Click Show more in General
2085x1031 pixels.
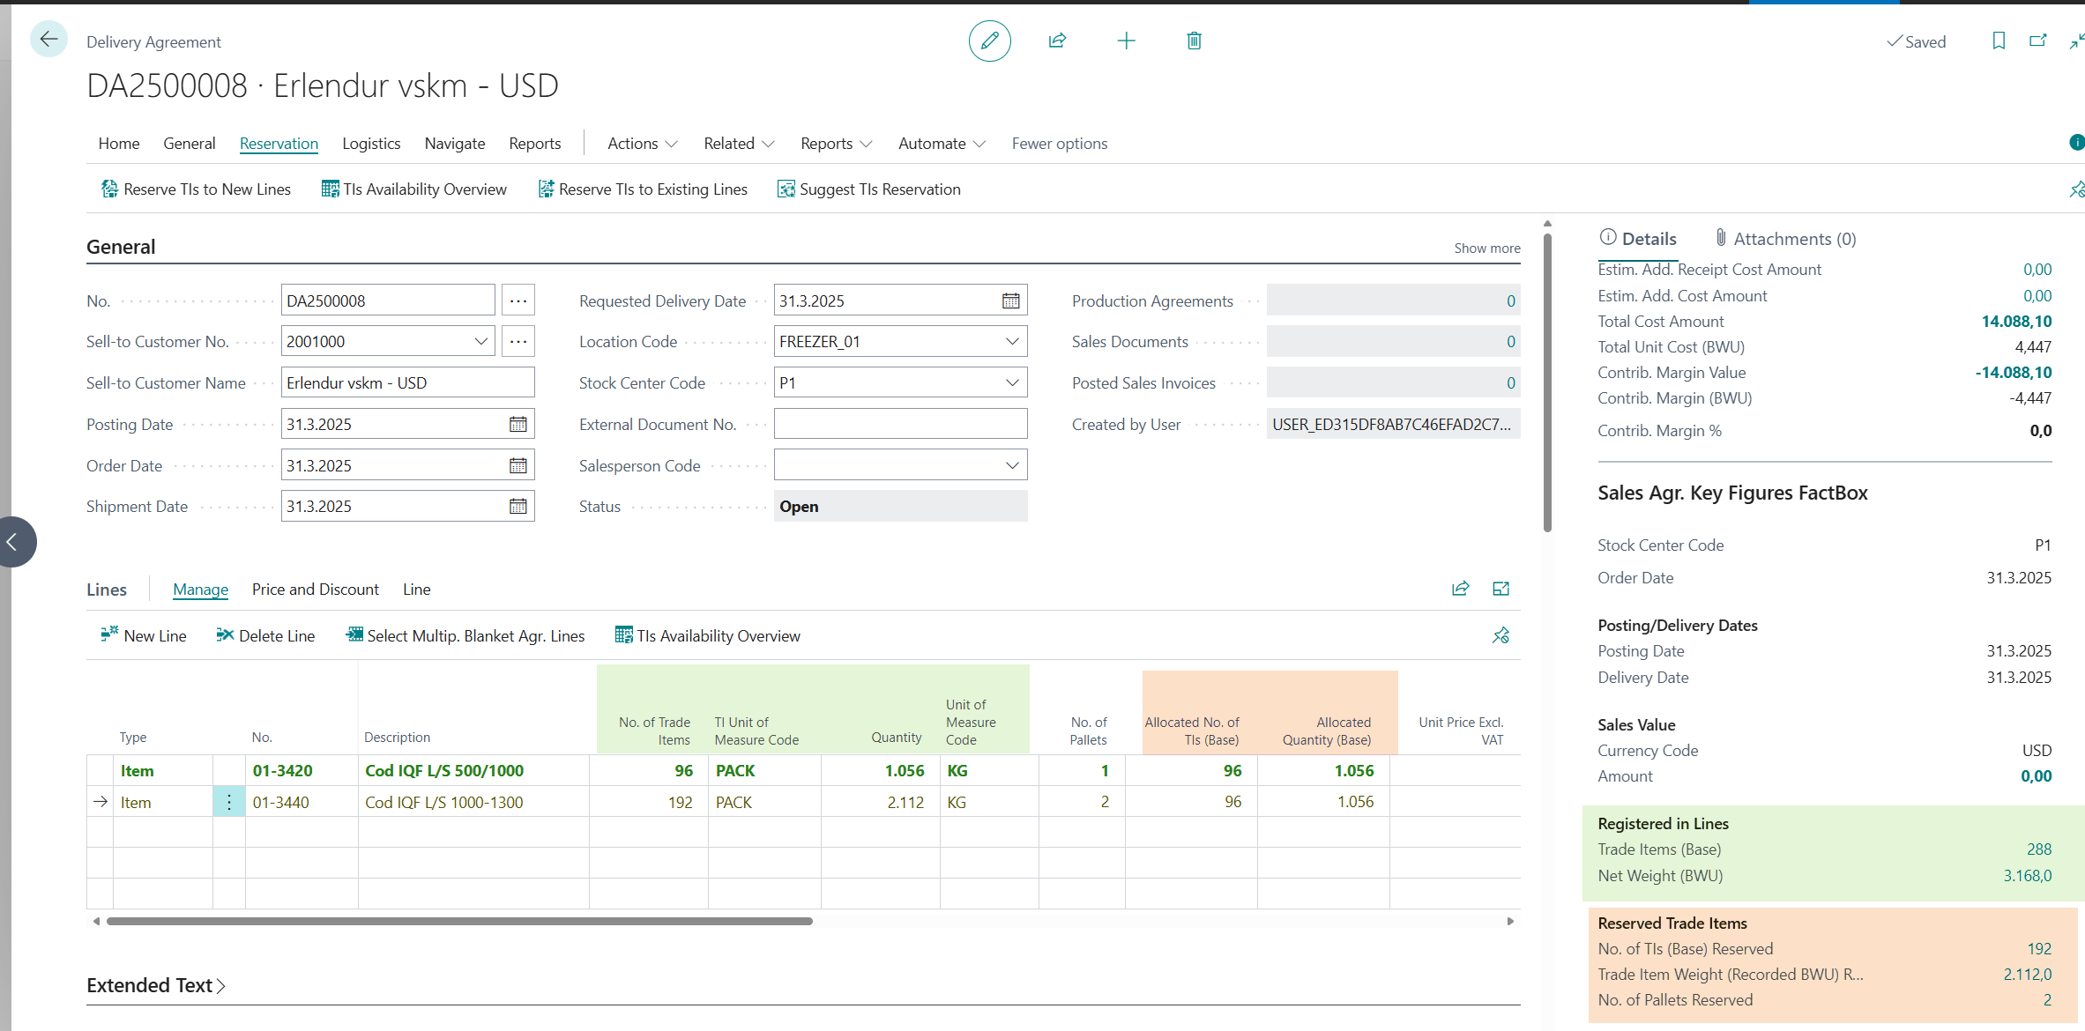[x=1486, y=248]
